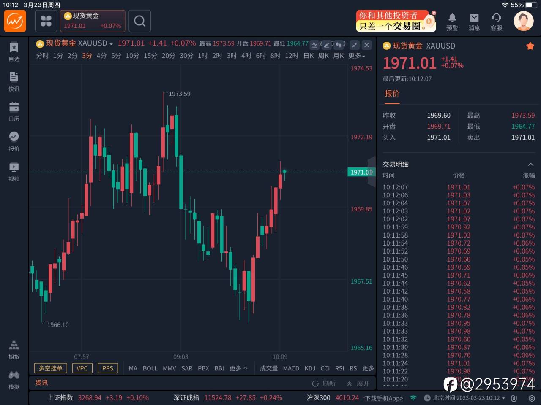The width and height of the screenshot is (541, 405).
Task: Click the 成交量 volume indicator
Action: tap(269, 368)
